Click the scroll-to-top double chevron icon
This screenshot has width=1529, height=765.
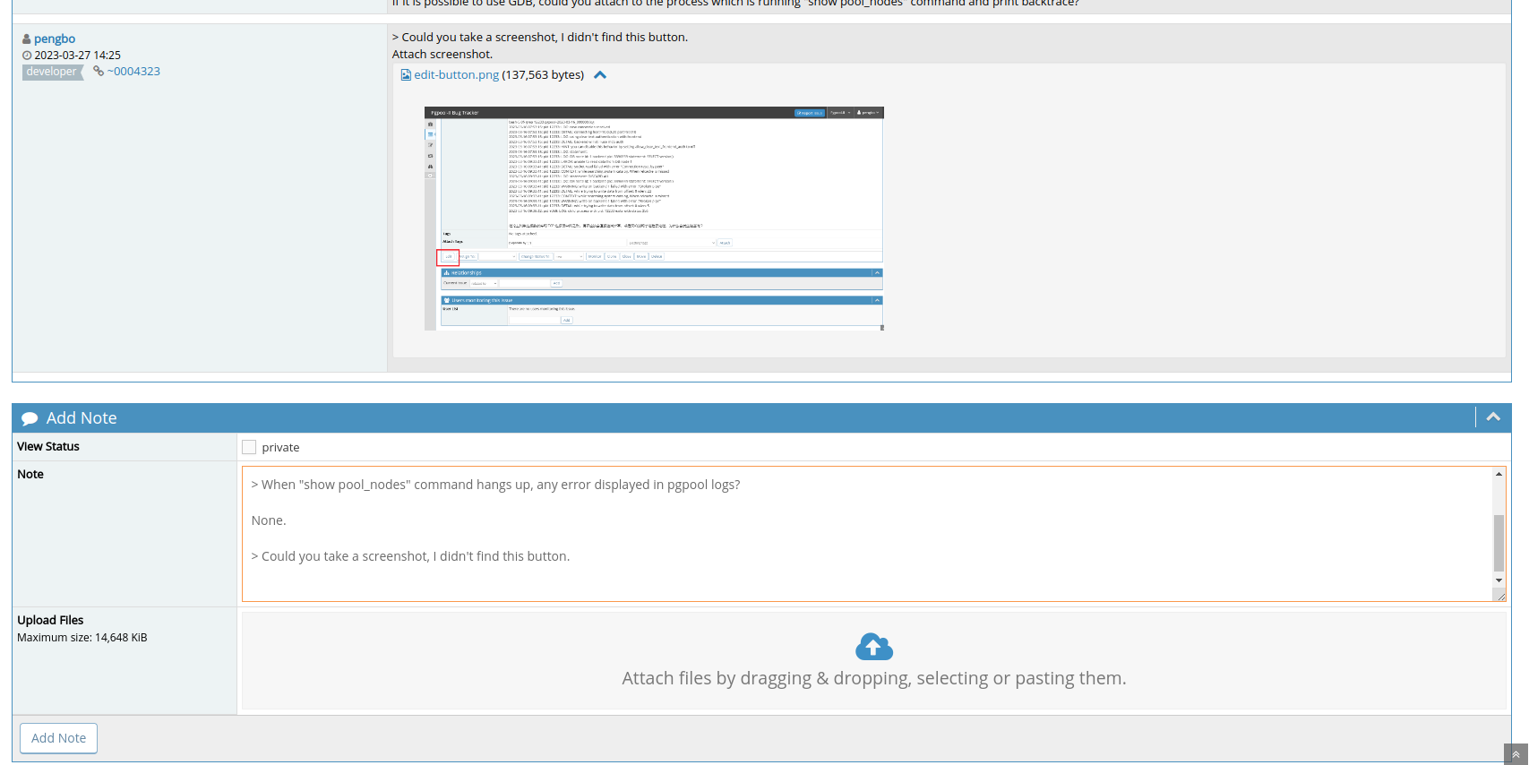[1516, 754]
